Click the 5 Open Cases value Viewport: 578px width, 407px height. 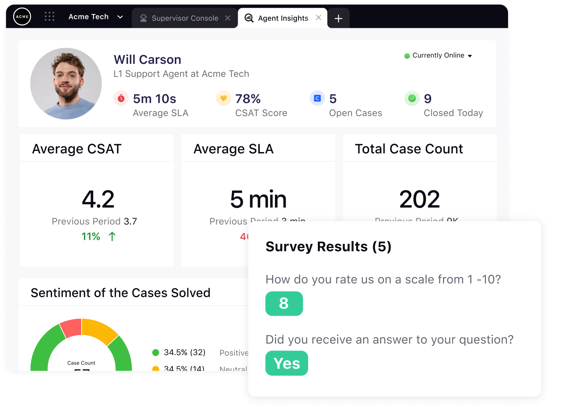click(x=333, y=99)
